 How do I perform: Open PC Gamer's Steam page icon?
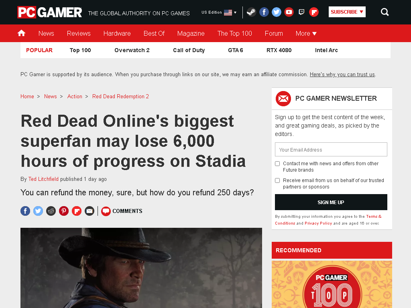pyautogui.click(x=251, y=12)
